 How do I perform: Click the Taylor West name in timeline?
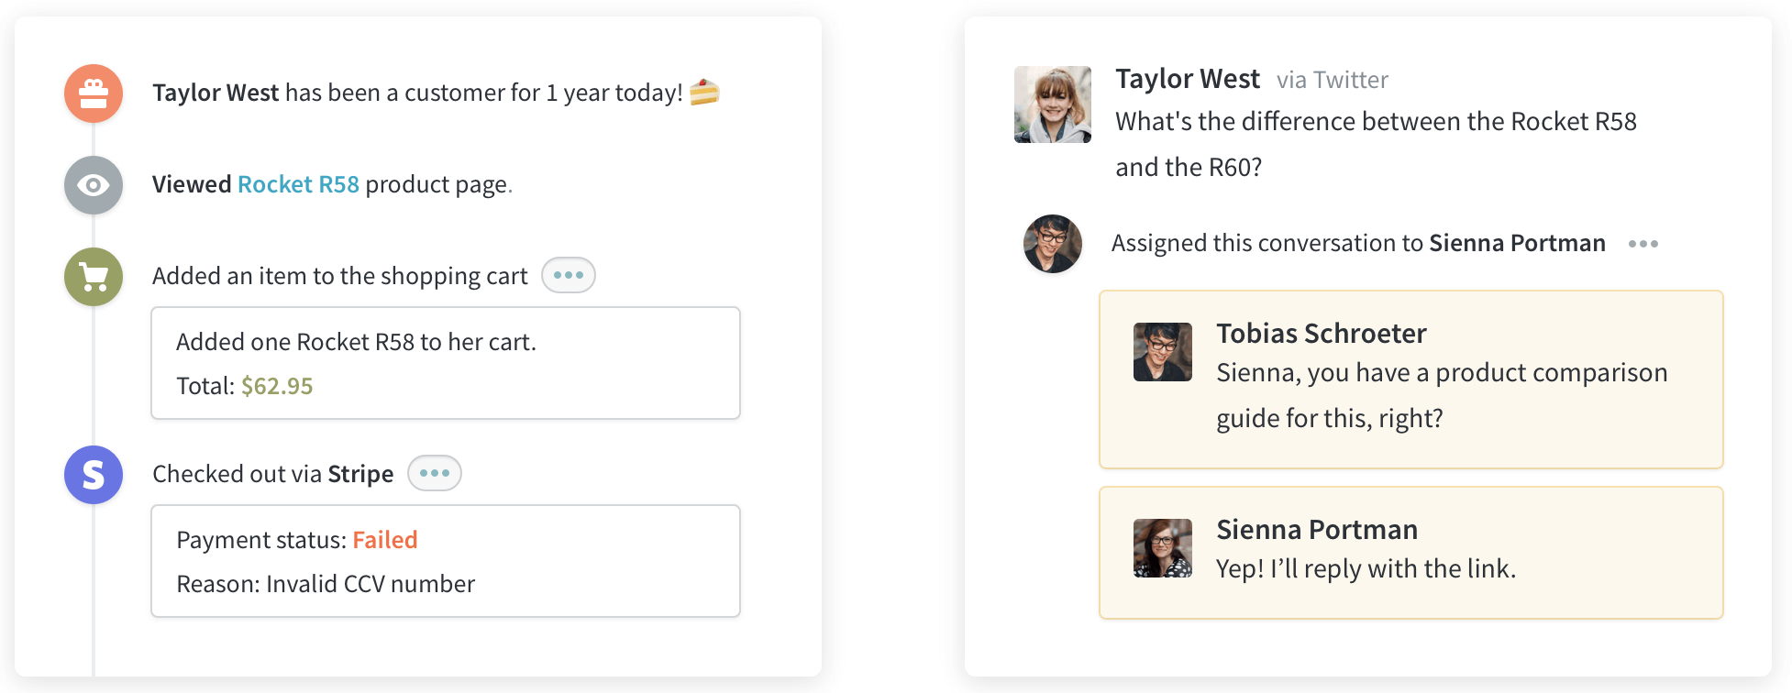216,93
